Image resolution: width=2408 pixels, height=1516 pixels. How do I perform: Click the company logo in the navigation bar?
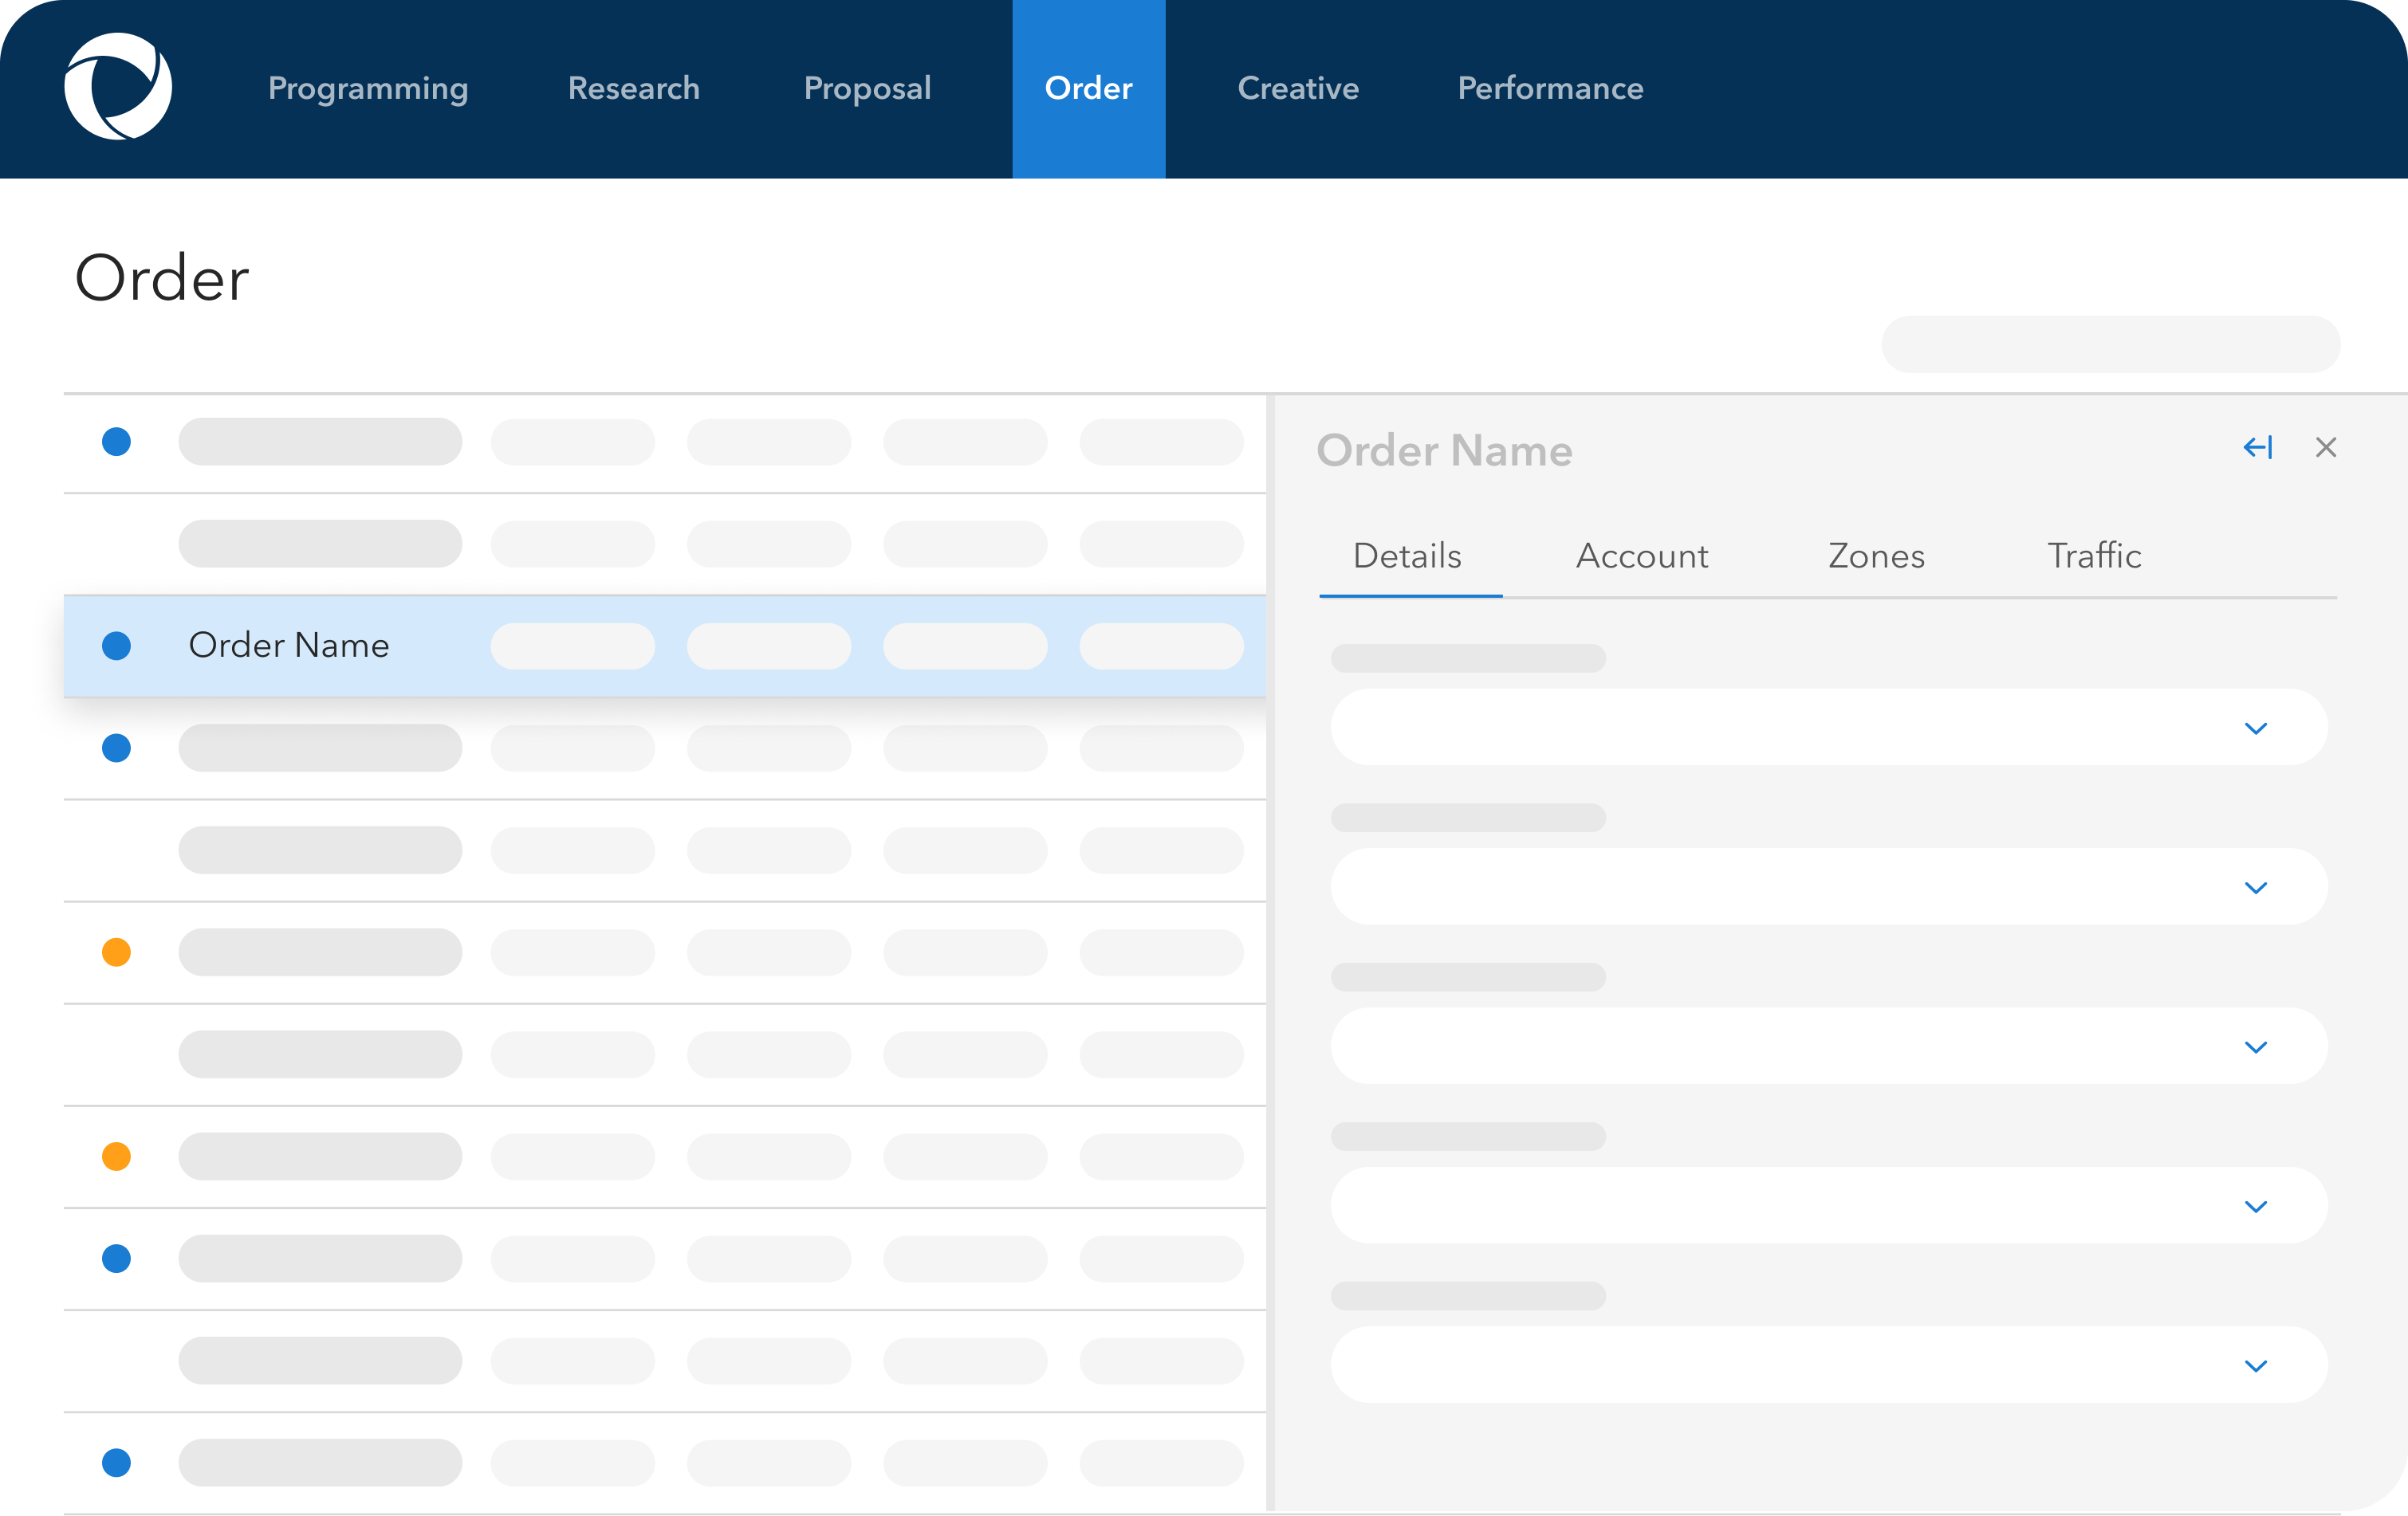(x=118, y=88)
